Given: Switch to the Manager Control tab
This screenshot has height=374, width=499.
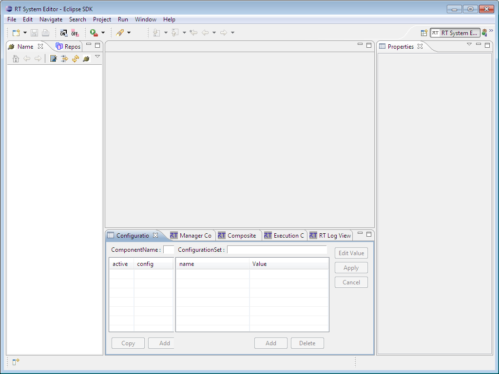Looking at the screenshot, I should (x=190, y=235).
